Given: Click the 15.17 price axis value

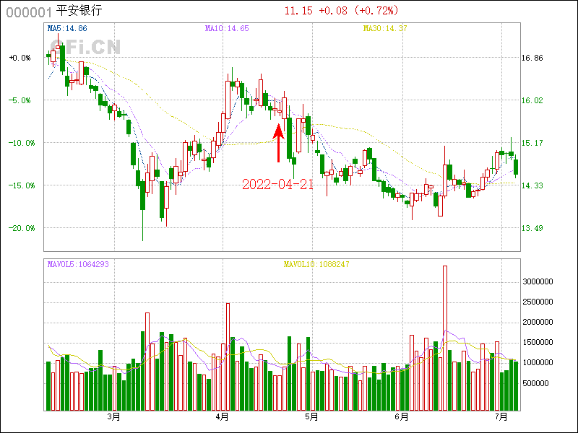Looking at the screenshot, I should pyautogui.click(x=532, y=143).
